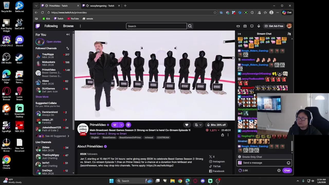Image resolution: width=329 pixels, height=185 pixels.
Task: Click the heart follow button for PrimeVideo
Action: 187,125
